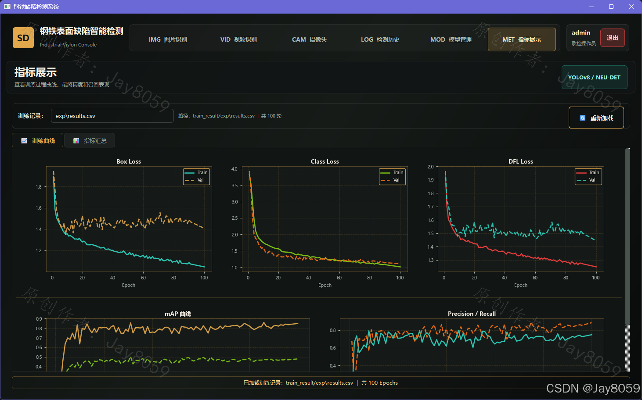Viewport: 642px width, 400px height.
Task: Maximize the application window
Action: (x=611, y=7)
